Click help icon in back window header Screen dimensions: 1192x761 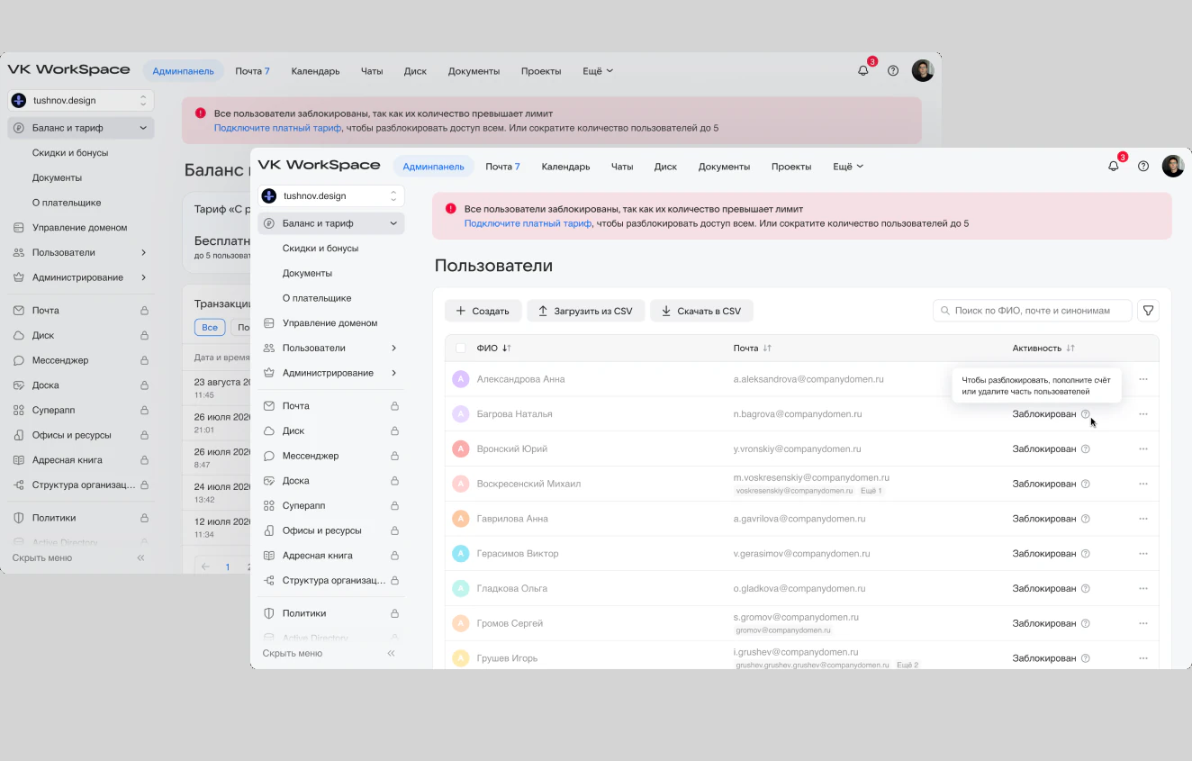pyautogui.click(x=893, y=70)
